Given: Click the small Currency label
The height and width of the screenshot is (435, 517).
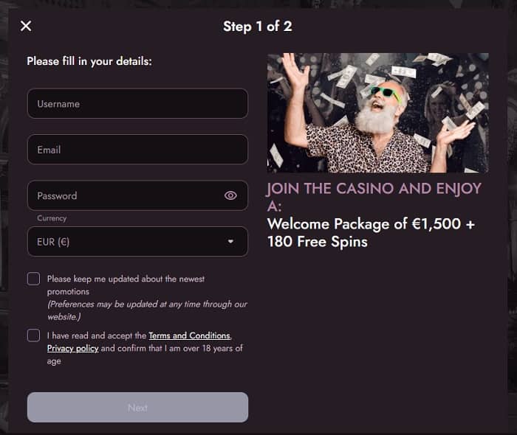Looking at the screenshot, I should tap(52, 218).
